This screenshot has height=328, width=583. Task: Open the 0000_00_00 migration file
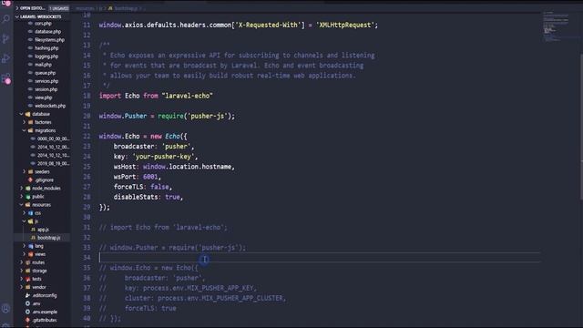[53, 138]
